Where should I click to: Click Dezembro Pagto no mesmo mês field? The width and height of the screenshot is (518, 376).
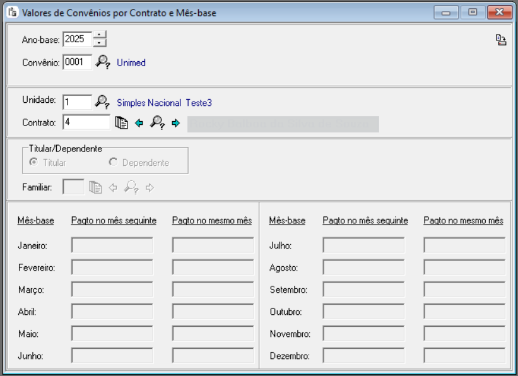464,356
